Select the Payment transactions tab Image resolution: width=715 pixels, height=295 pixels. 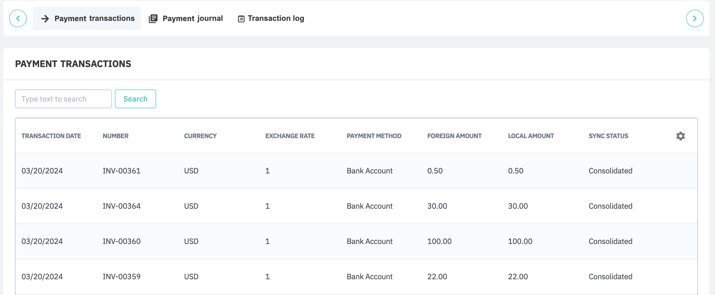94,18
